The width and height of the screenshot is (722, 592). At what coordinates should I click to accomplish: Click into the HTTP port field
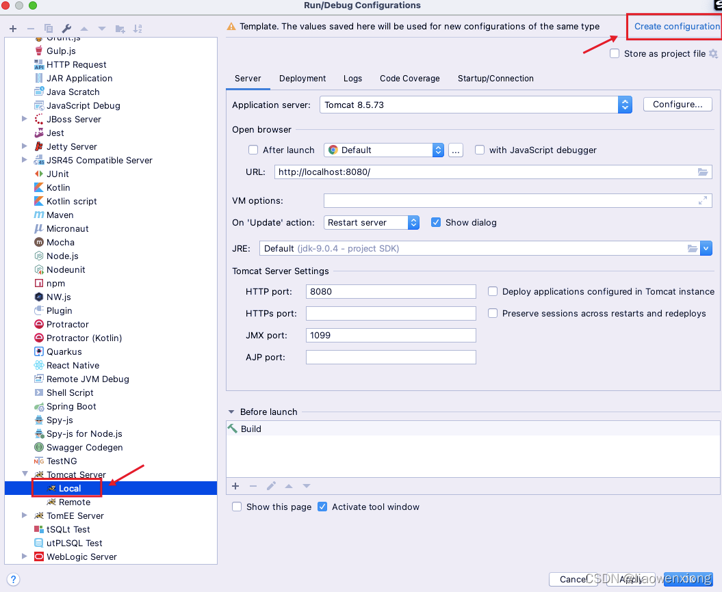pyautogui.click(x=391, y=292)
